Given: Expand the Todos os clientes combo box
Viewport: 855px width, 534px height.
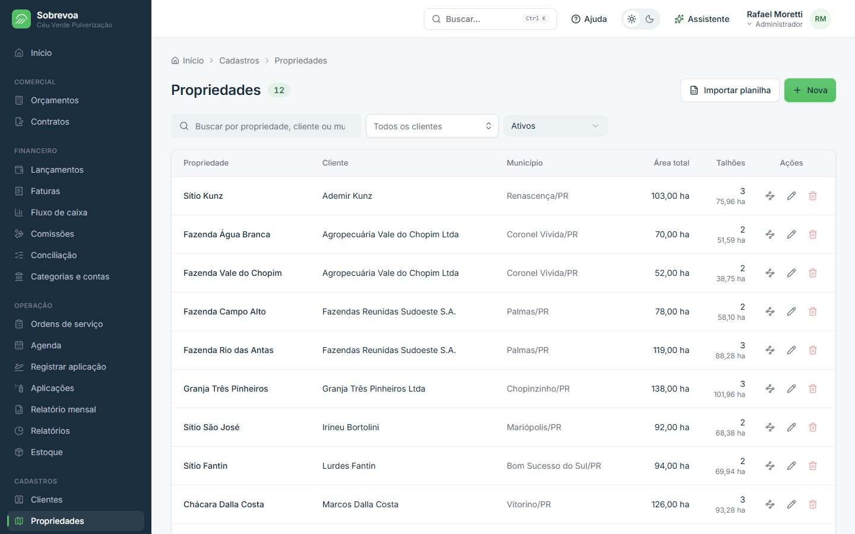Looking at the screenshot, I should point(432,126).
